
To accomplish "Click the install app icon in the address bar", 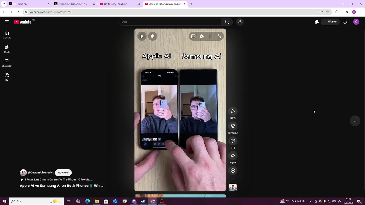I will point(321,12).
